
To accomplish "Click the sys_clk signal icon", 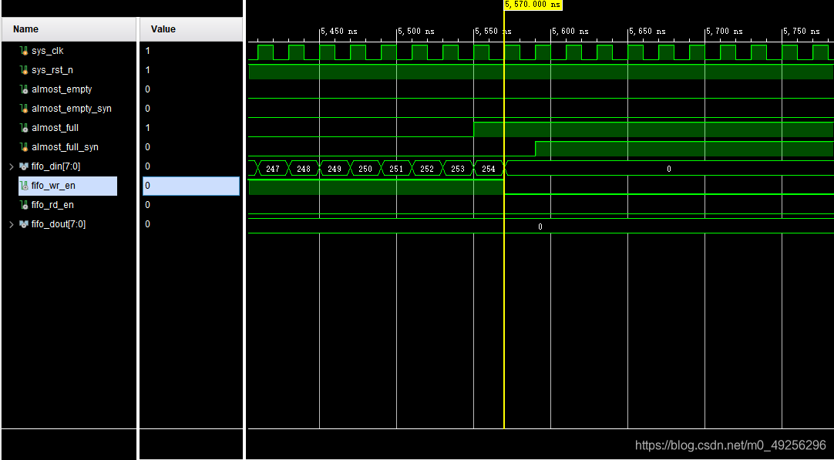I will click(24, 51).
